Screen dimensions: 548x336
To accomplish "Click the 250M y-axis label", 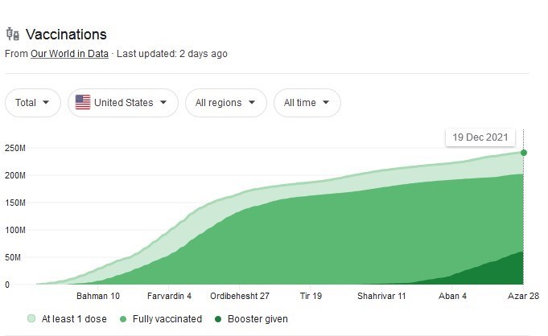I will [x=15, y=148].
